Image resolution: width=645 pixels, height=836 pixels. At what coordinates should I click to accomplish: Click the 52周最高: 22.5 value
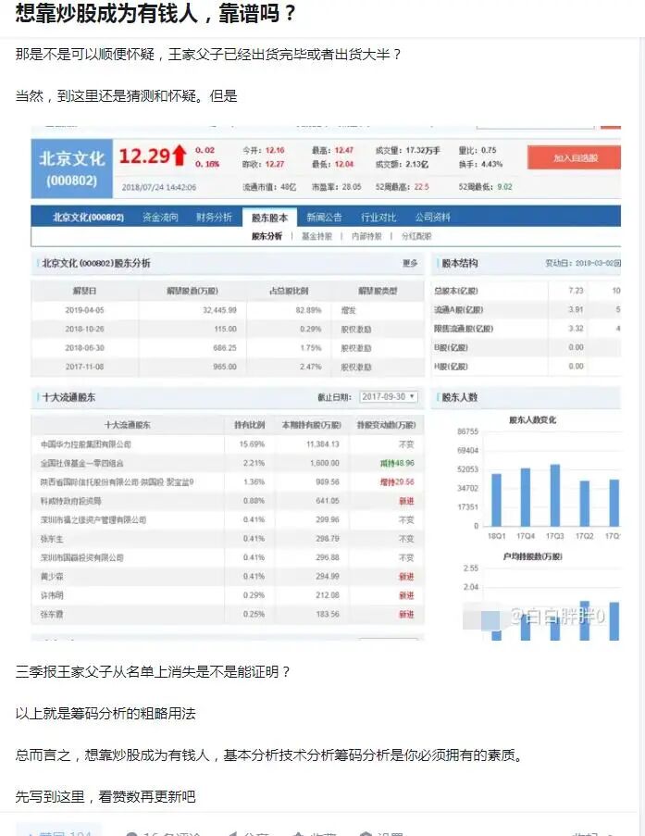coord(402,187)
